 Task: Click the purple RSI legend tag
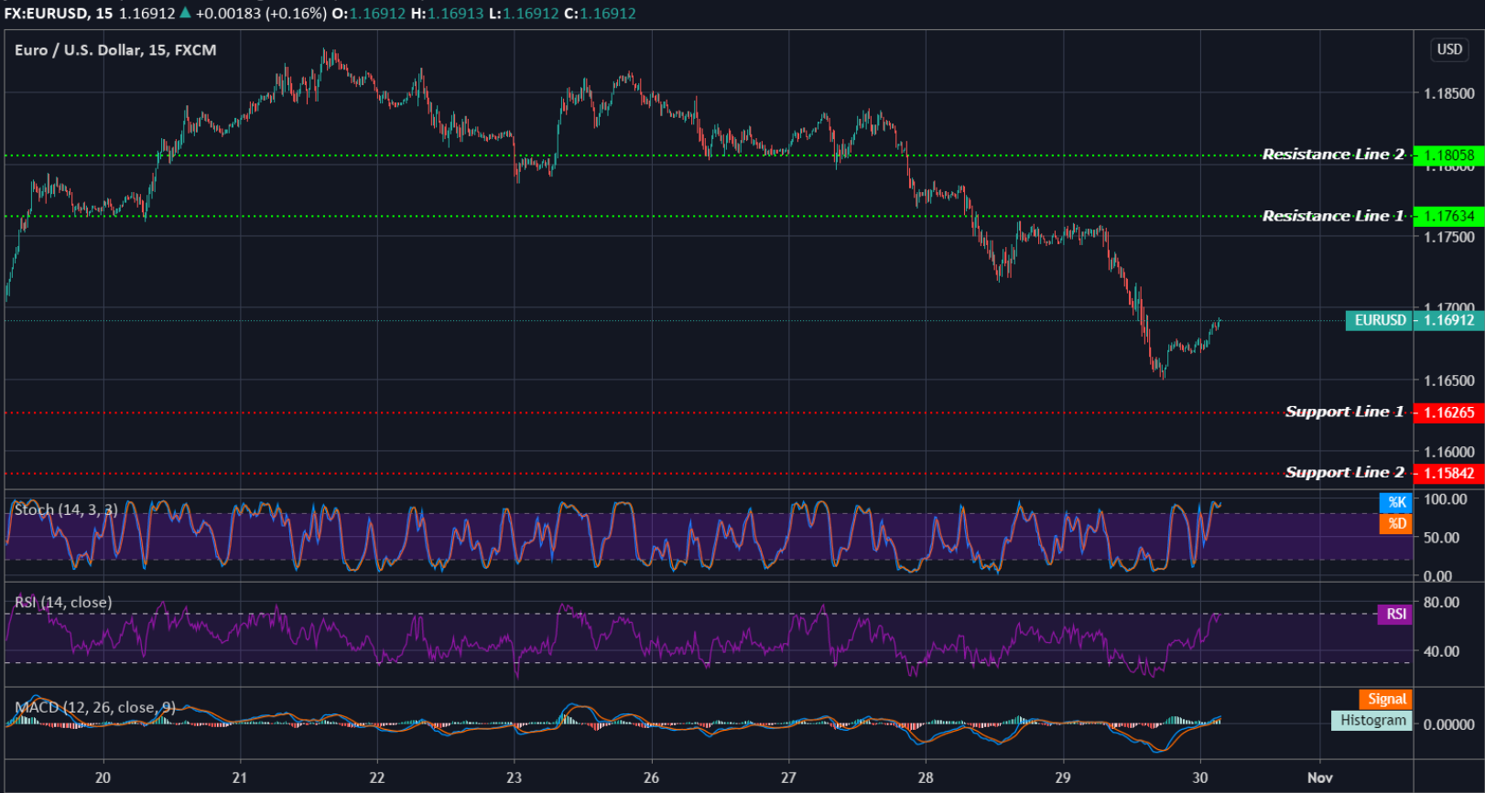[x=1395, y=614]
